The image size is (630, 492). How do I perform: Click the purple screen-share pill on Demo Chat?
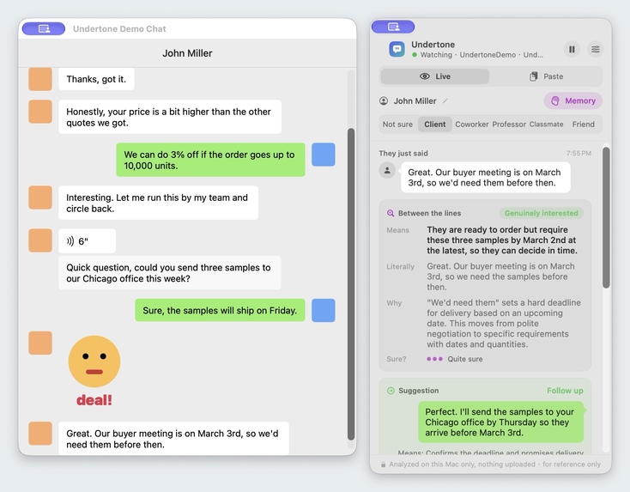click(44, 29)
